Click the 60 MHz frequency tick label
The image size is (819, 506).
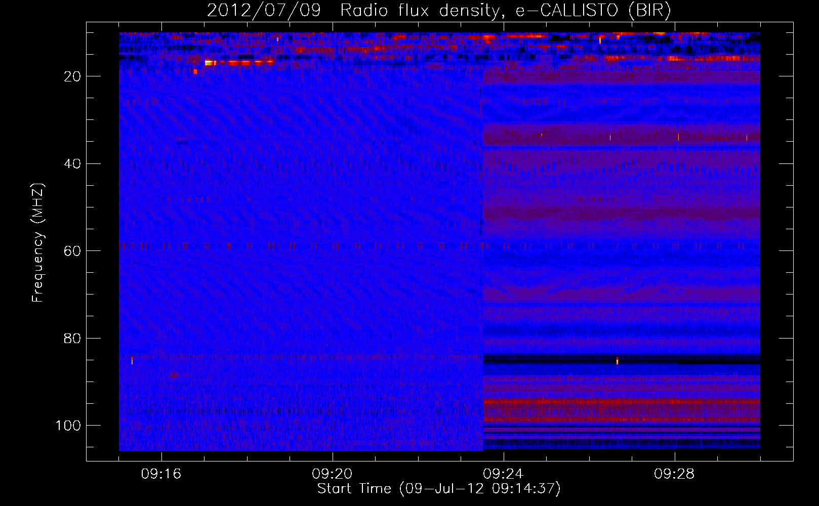73,251
